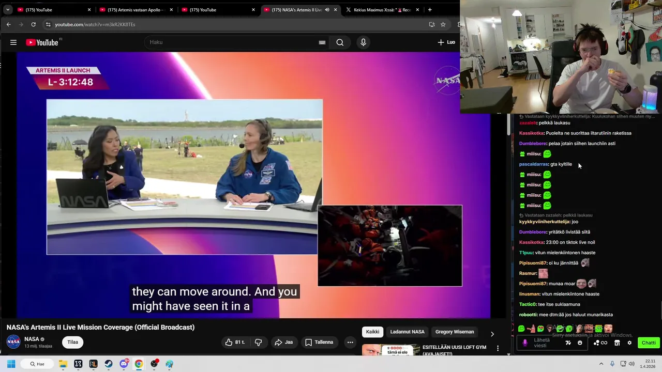Viewport: 662px width, 372px height.
Task: Show more chips with right arrow
Action: pos(492,334)
